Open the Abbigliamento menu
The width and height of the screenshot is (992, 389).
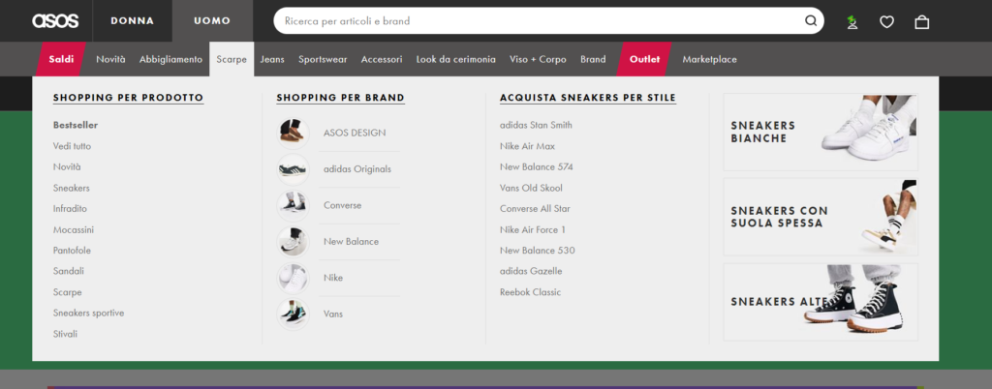pos(170,59)
